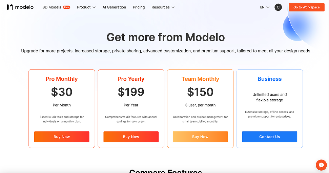This screenshot has height=173, width=329.
Task: Click the Pro Yearly plan heading
Action: pos(131,79)
